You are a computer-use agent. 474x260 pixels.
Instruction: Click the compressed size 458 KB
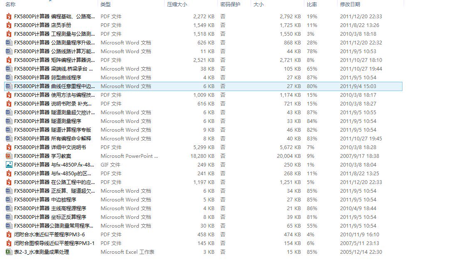click(x=206, y=235)
